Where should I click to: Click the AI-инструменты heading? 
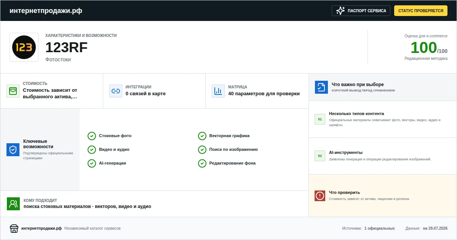coord(346,153)
